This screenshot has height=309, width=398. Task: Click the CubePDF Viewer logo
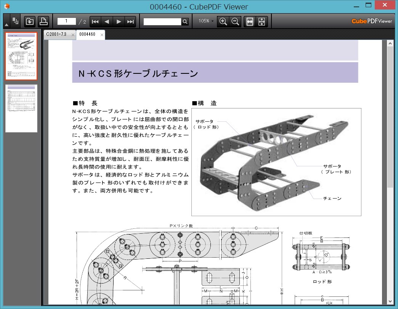click(372, 21)
